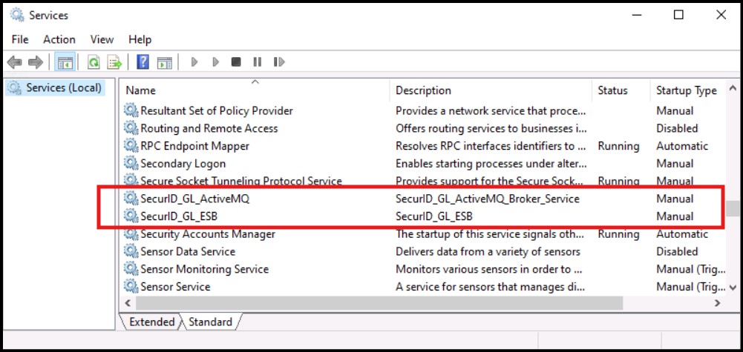Viewport: 743px width, 352px height.
Task: Open the View menu
Action: [102, 39]
